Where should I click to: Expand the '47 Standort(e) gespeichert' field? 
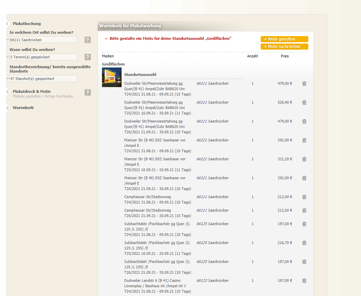click(43, 79)
